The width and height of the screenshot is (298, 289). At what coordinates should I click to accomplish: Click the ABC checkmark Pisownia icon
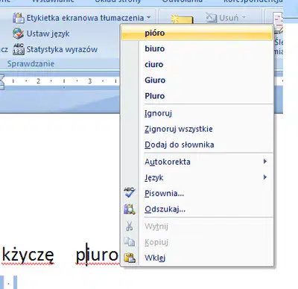(130, 192)
